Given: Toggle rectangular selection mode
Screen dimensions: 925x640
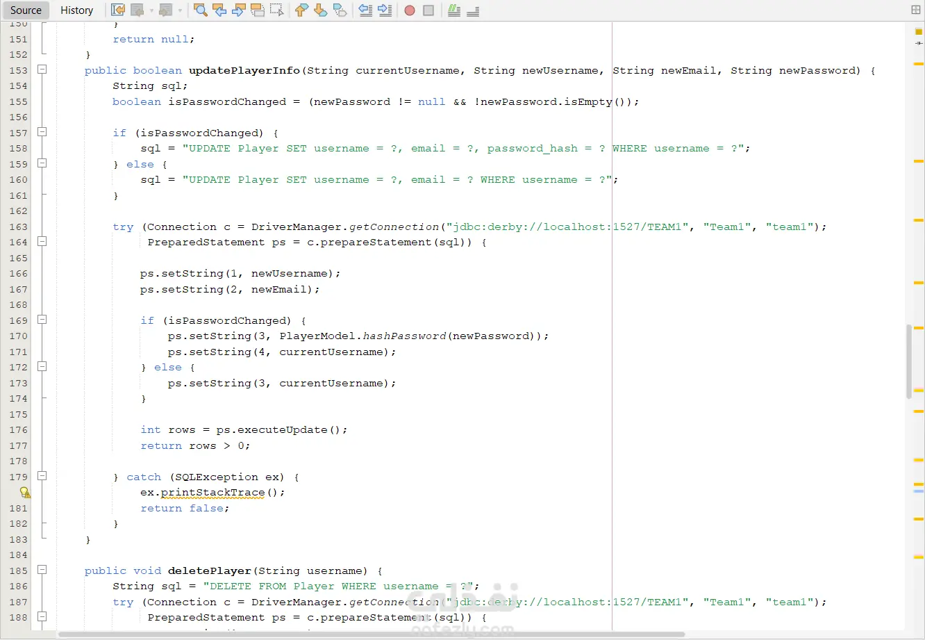Looking at the screenshot, I should (276, 10).
